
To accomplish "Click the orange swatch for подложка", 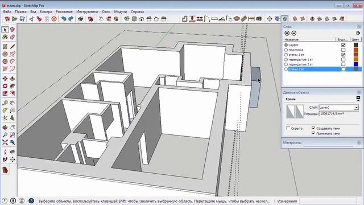I will tap(355, 50).
